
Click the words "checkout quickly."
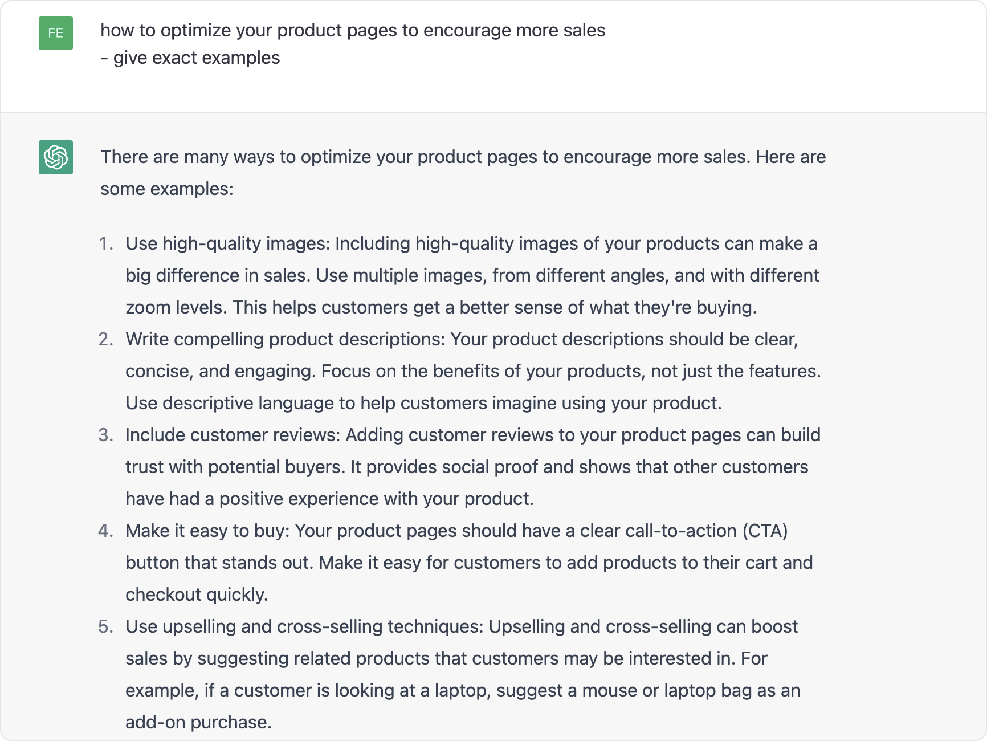point(197,595)
